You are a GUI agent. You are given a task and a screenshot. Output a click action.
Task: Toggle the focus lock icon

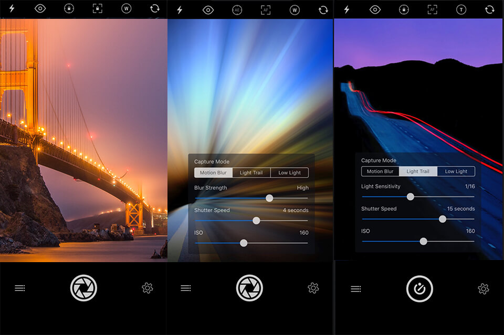69,9
